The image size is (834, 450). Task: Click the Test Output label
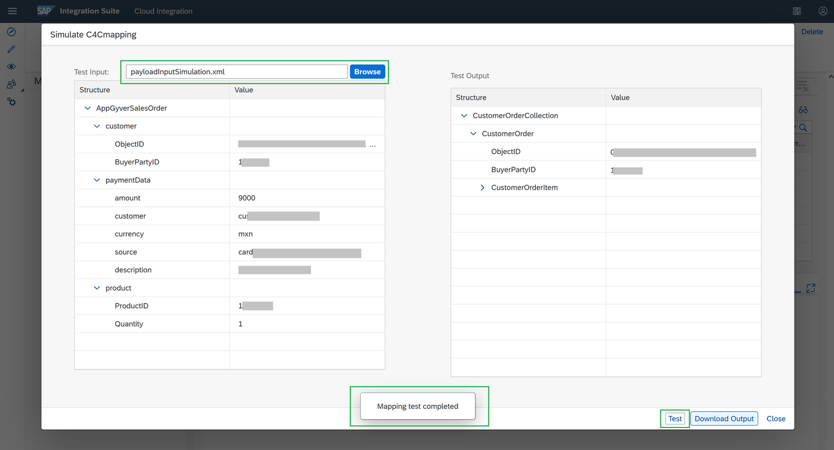point(470,76)
